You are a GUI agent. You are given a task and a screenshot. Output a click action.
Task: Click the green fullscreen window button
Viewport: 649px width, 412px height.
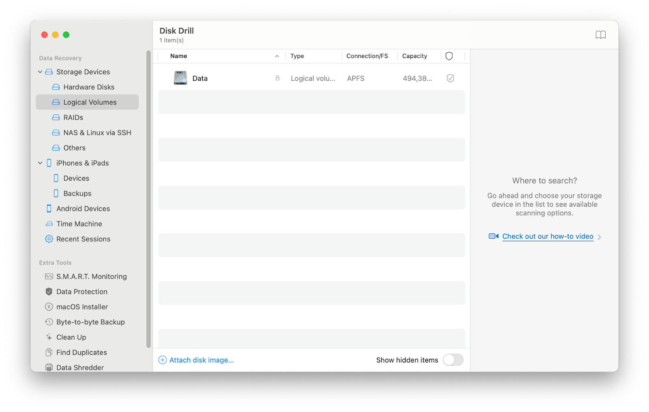[66, 35]
